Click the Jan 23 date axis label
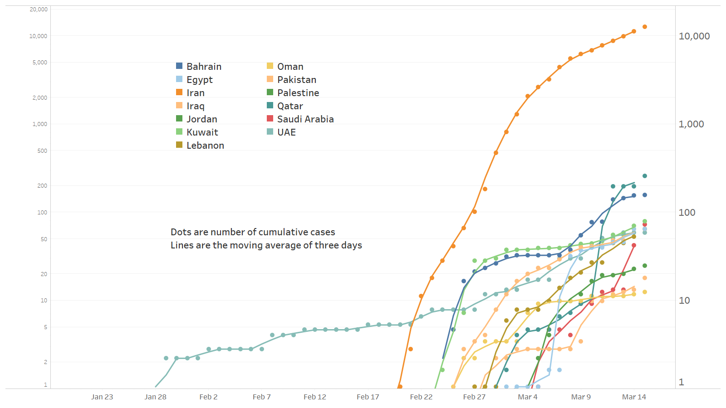 click(102, 397)
